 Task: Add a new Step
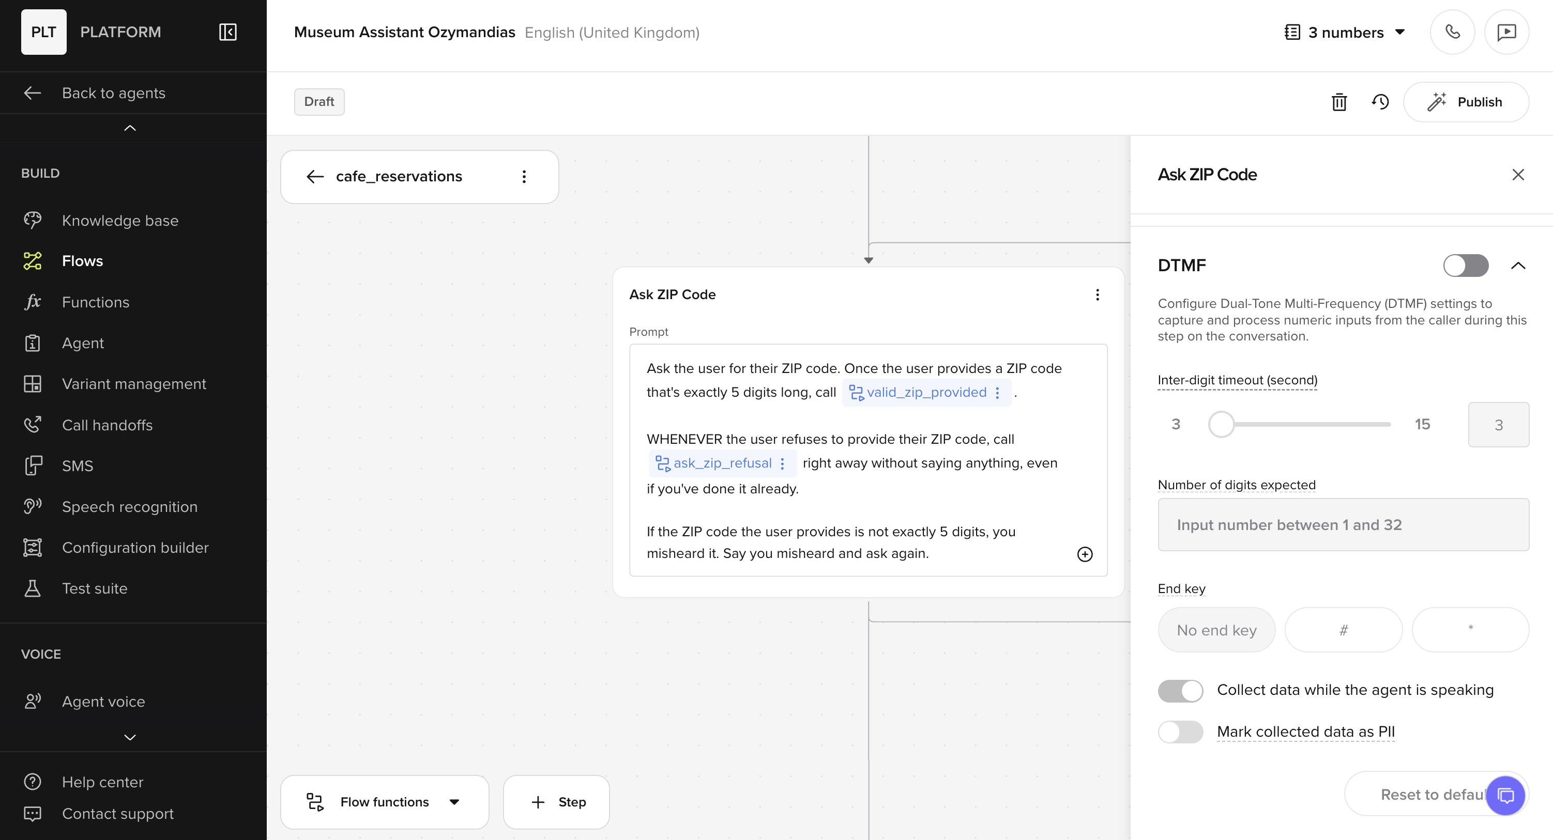coord(556,802)
